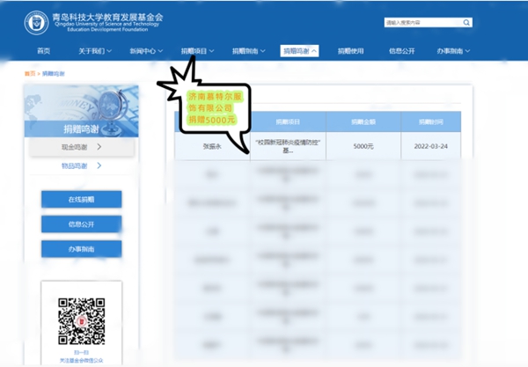This screenshot has width=528, height=367.
Task: Click the globe banner image in sidebar
Action: tap(81, 108)
